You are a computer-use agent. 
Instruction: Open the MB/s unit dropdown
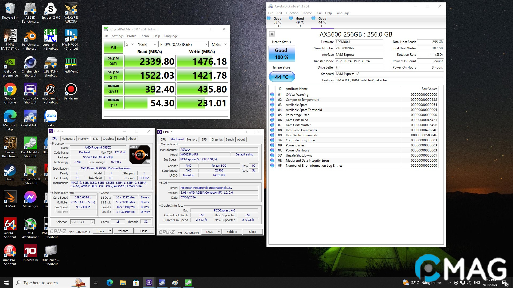click(x=219, y=44)
